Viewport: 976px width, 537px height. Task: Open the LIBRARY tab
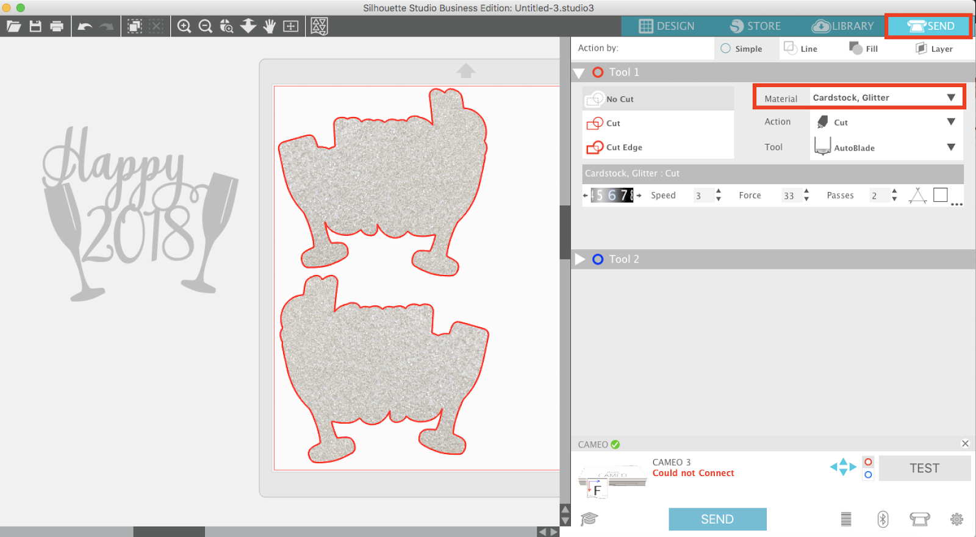point(843,26)
